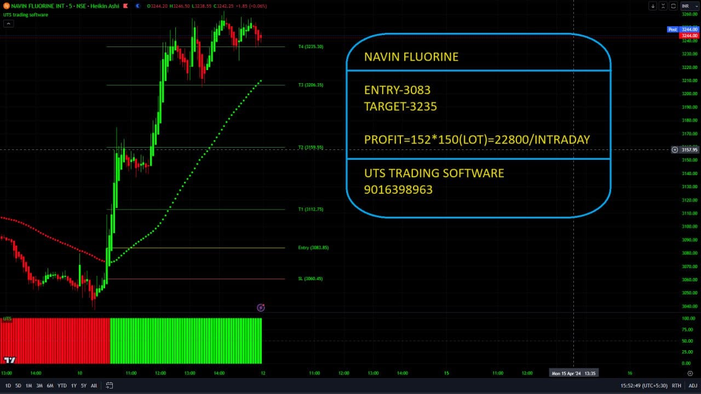Viewport: 701px width, 394px height.
Task: Select the YTD time range
Action: pos(62,386)
